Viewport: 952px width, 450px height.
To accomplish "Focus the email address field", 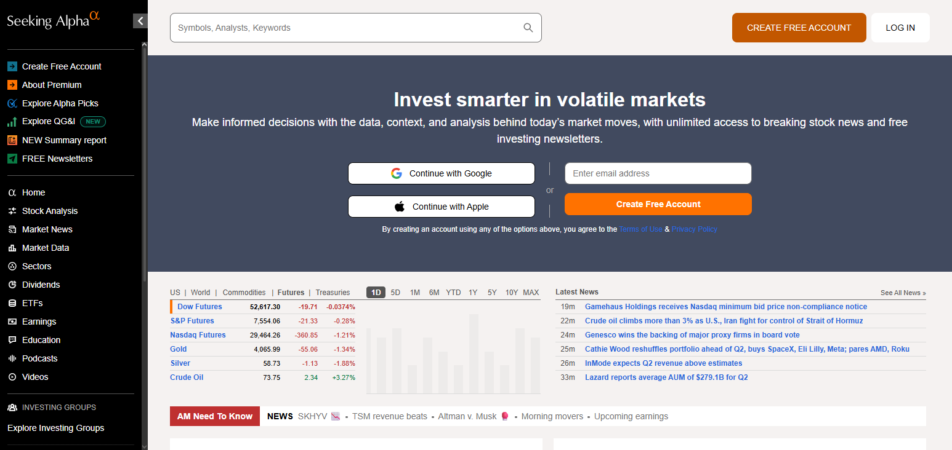I will point(658,173).
